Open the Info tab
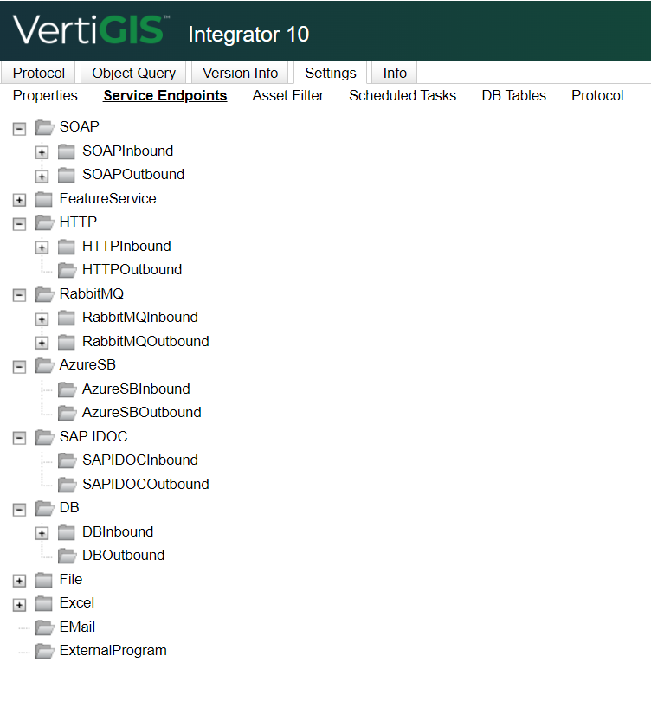Image resolution: width=651 pixels, height=701 pixels. [x=395, y=73]
